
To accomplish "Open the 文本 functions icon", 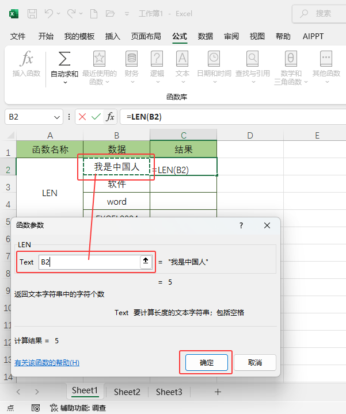I will (x=182, y=58).
